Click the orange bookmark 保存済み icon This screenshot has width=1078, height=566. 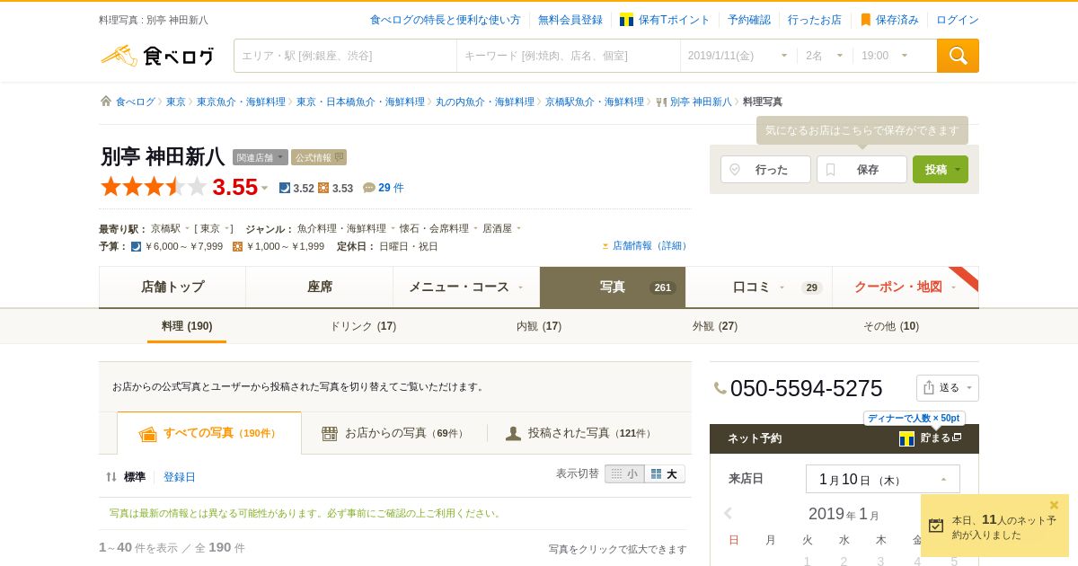pos(865,20)
